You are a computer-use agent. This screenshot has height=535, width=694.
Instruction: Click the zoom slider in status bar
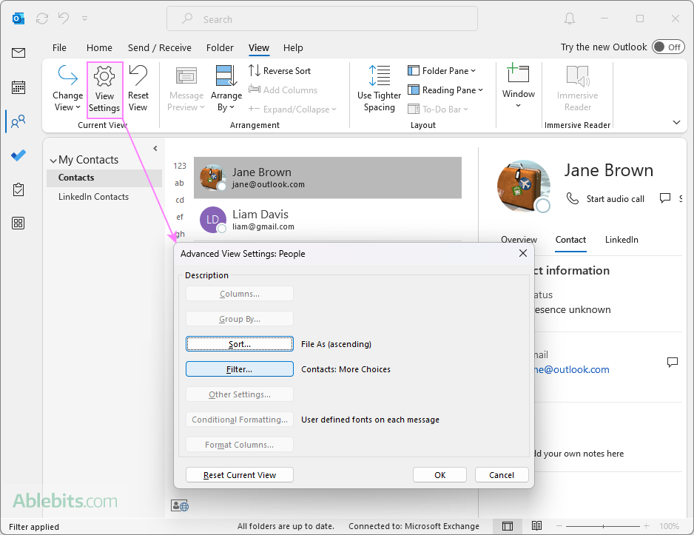click(603, 525)
